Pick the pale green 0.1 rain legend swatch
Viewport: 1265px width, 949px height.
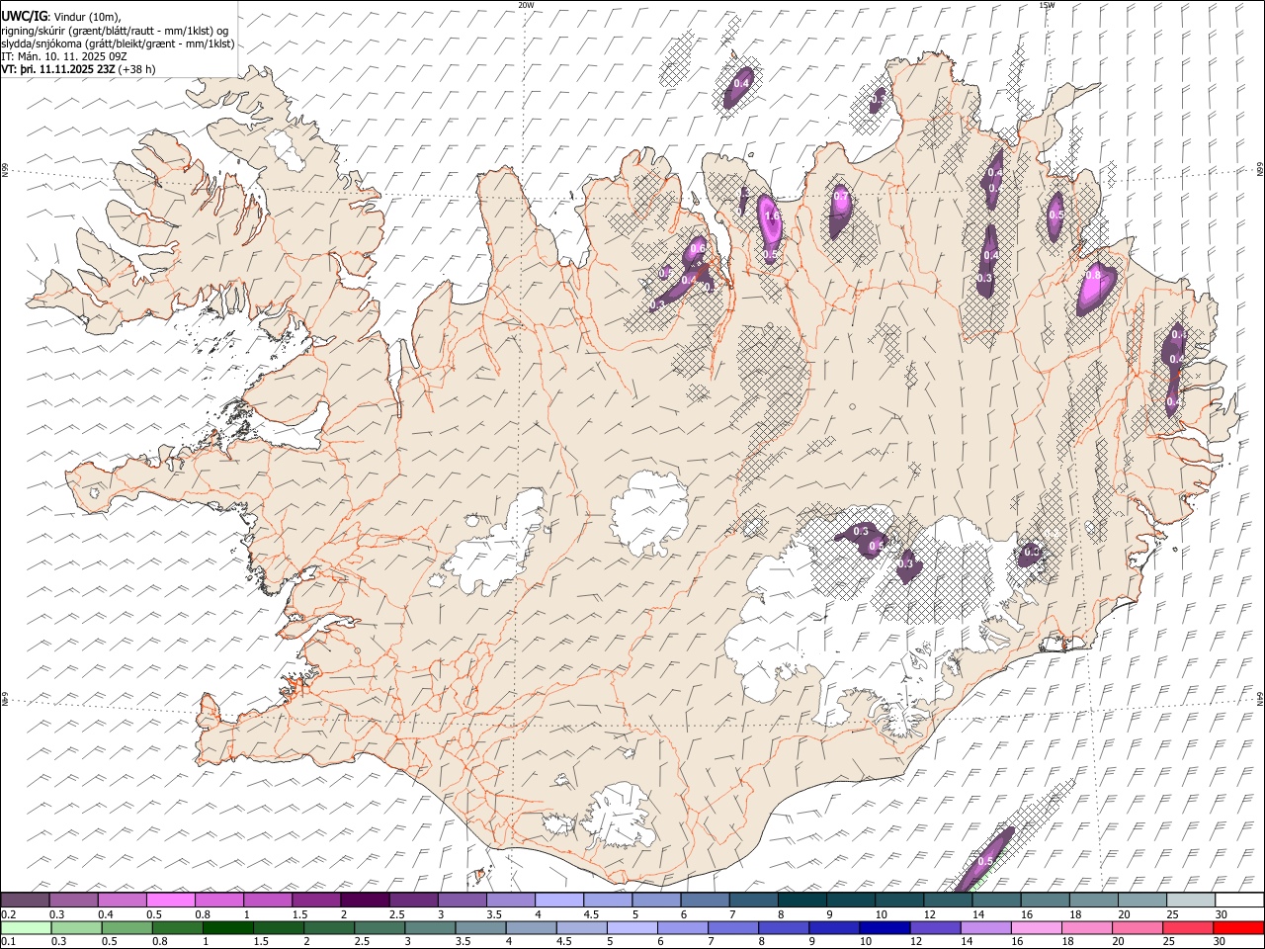pyautogui.click(x=26, y=927)
